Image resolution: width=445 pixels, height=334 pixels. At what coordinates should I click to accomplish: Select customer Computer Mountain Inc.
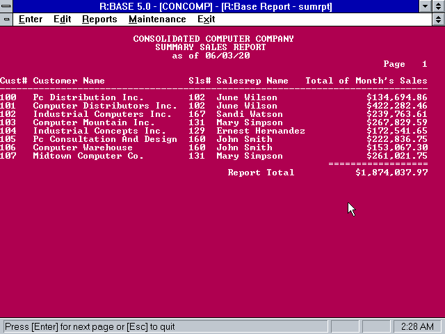[94, 122]
